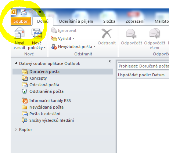Click the Nevyžádaná pošta ribbon icon
Viewport: 169px width, 153px height.
tap(54, 47)
